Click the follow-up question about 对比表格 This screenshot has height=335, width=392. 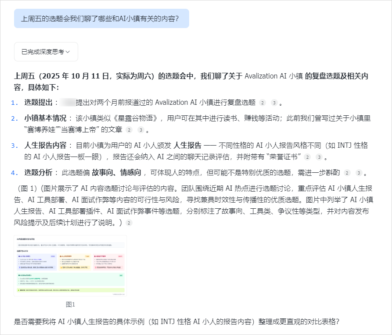[176, 321]
